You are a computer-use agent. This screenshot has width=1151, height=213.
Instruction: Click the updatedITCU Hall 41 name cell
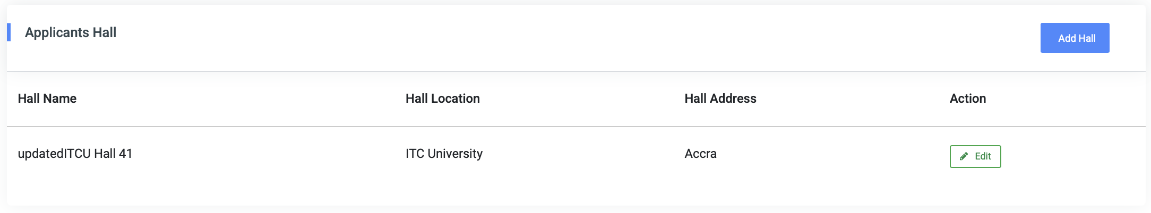75,154
